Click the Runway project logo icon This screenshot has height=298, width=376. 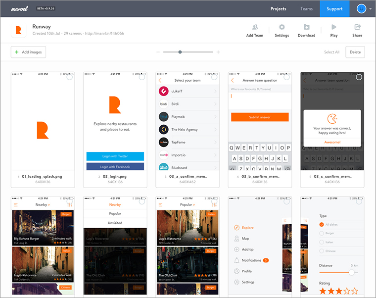[x=18, y=30]
